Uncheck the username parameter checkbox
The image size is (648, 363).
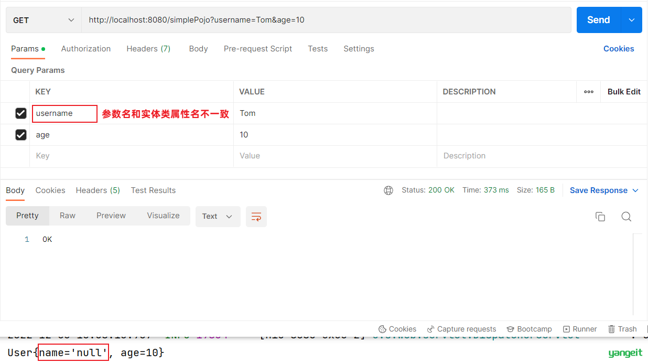(21, 113)
